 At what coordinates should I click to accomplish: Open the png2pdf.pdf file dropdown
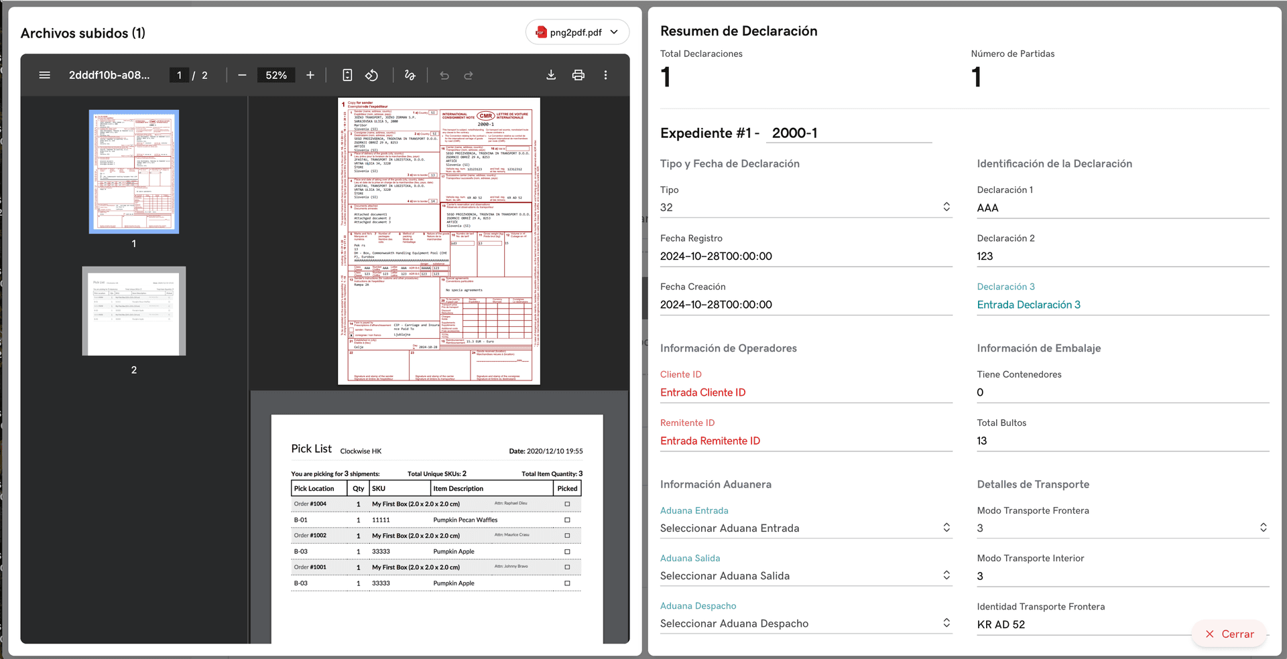pyautogui.click(x=577, y=32)
